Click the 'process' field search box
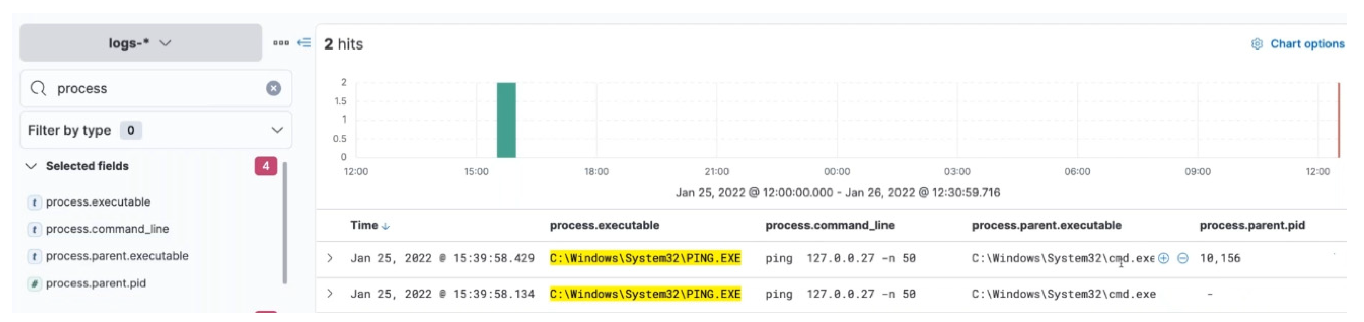Viewport: 1364px width, 322px height. (x=156, y=88)
